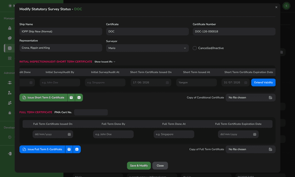
Task: Click the Short Term Certificate Expiration Date column header
Action: (249, 72)
